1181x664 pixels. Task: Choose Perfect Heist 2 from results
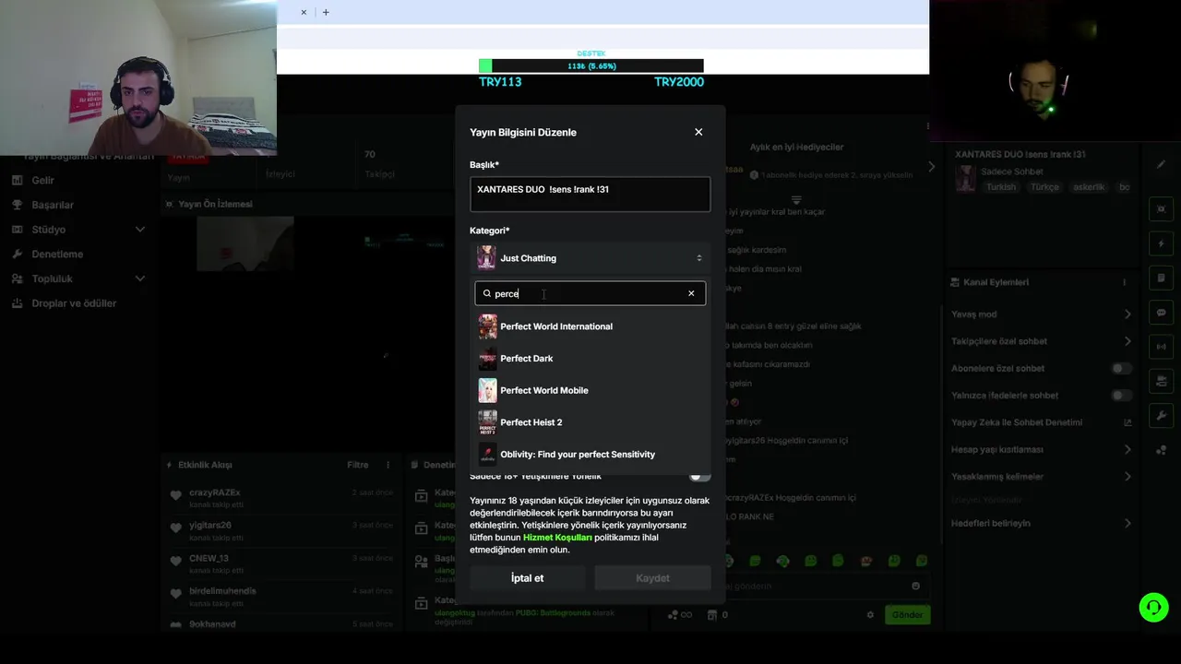(x=590, y=422)
